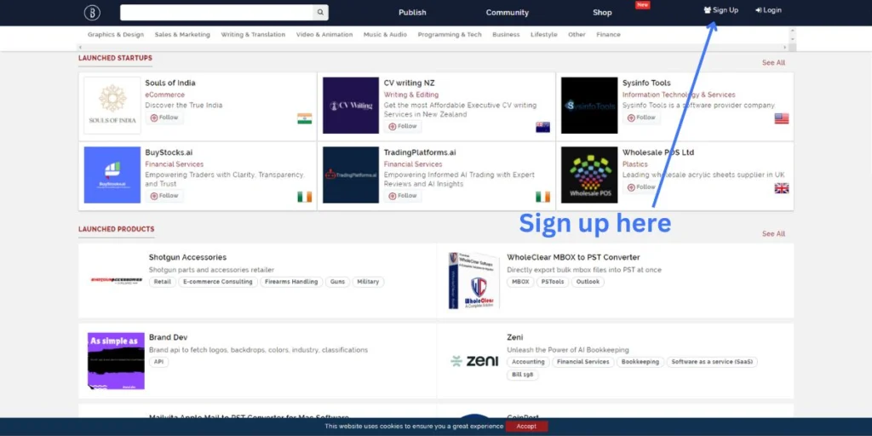Select the Sales & Marketing category
This screenshot has height=436, width=872.
(182, 34)
